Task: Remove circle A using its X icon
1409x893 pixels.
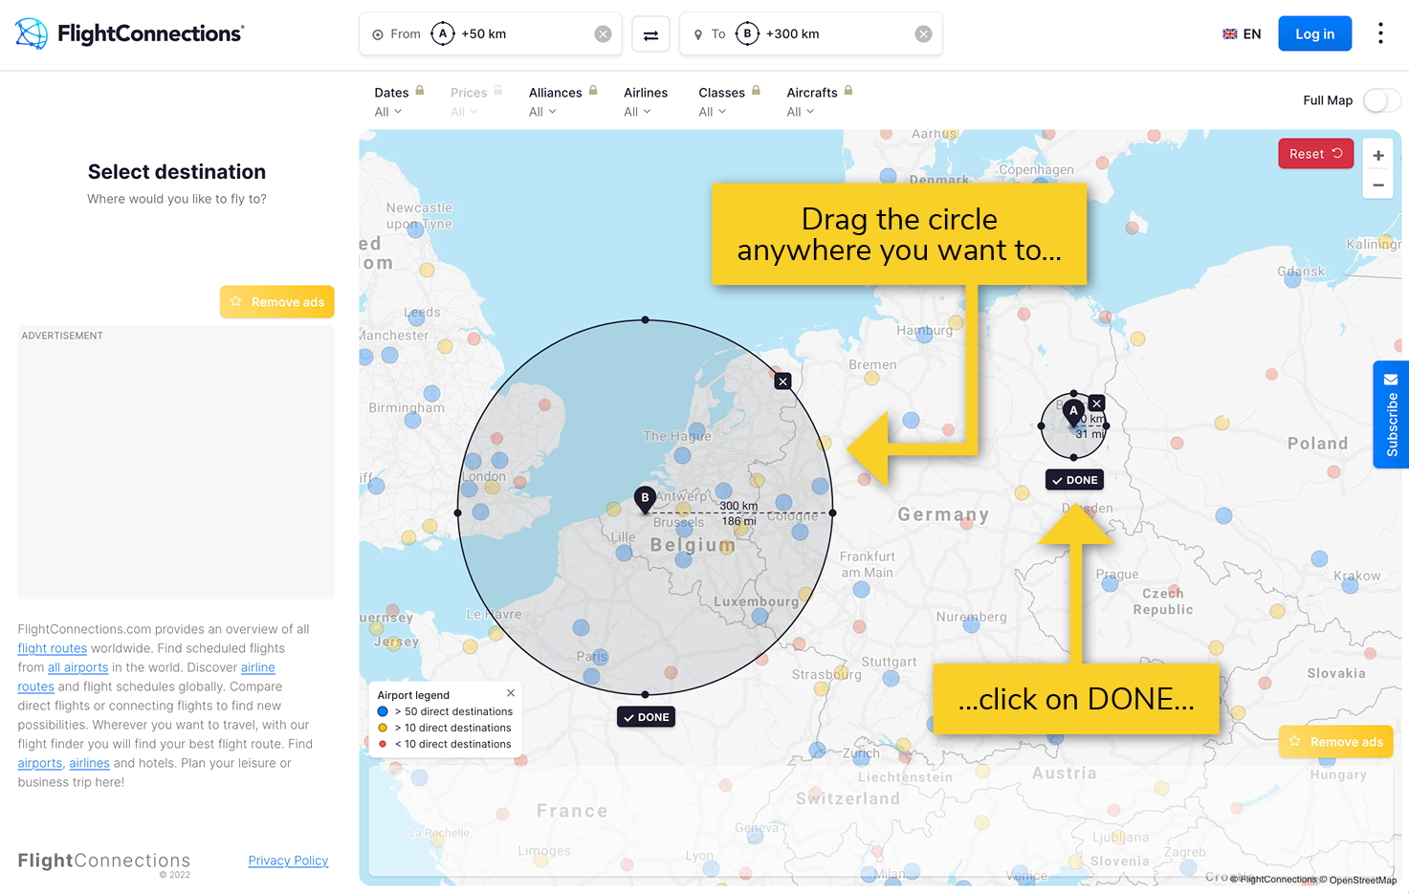Action: pos(1097,403)
